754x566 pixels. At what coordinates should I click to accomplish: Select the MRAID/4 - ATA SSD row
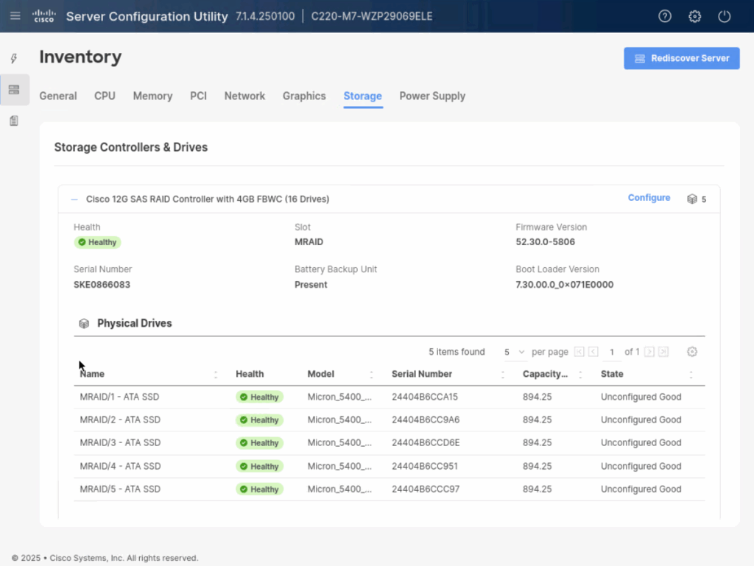click(390, 466)
